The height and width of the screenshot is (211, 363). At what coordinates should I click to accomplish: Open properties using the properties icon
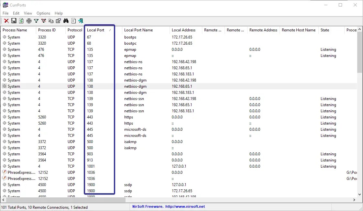click(x=58, y=21)
